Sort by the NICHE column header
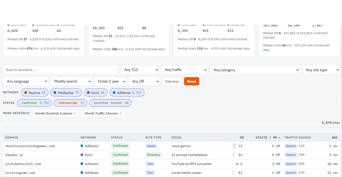342x177 pixels. 176,138
